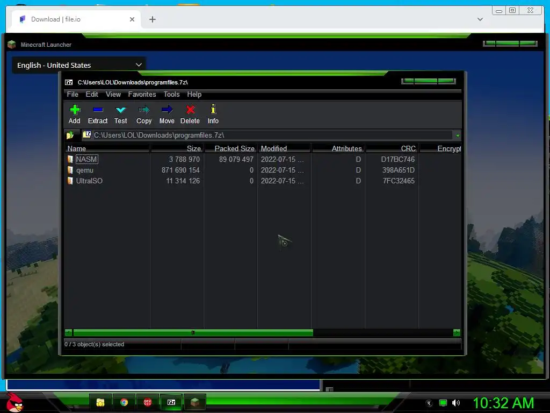Image resolution: width=550 pixels, height=413 pixels.
Task: Click CRC value D17BC746
Action: (398, 159)
